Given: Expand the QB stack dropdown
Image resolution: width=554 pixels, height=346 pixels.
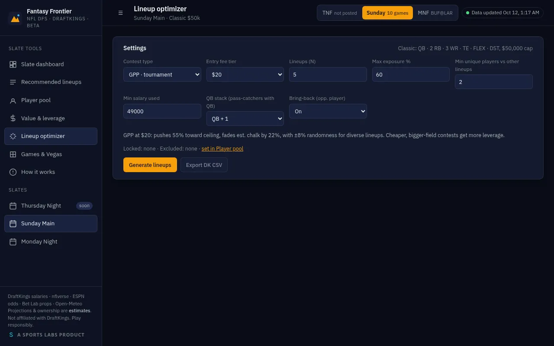Looking at the screenshot, I should click(245, 119).
